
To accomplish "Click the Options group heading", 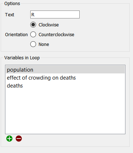I will (x=12, y=4).
